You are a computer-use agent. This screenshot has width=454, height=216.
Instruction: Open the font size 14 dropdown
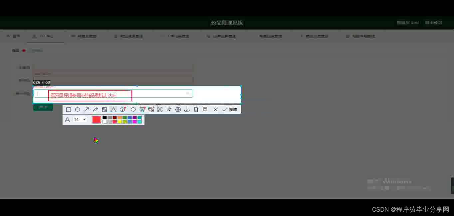click(x=80, y=120)
